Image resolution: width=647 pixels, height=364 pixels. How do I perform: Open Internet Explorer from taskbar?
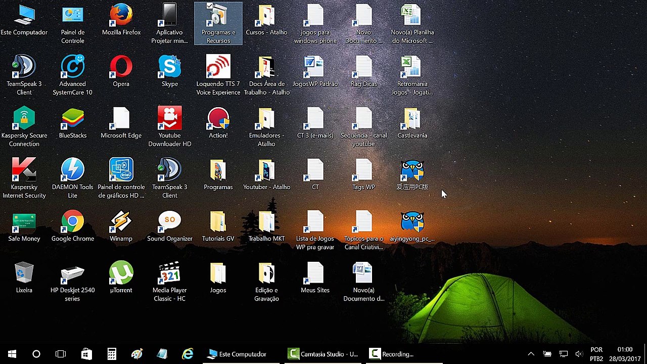click(188, 354)
